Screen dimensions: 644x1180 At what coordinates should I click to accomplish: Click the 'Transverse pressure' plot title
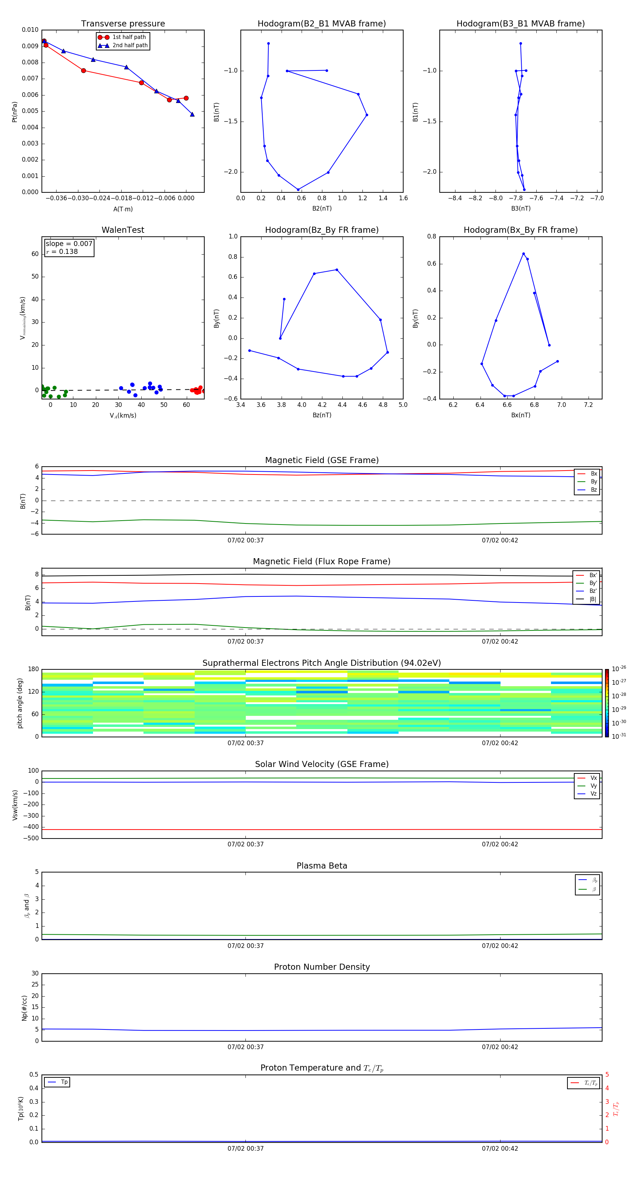(x=123, y=24)
